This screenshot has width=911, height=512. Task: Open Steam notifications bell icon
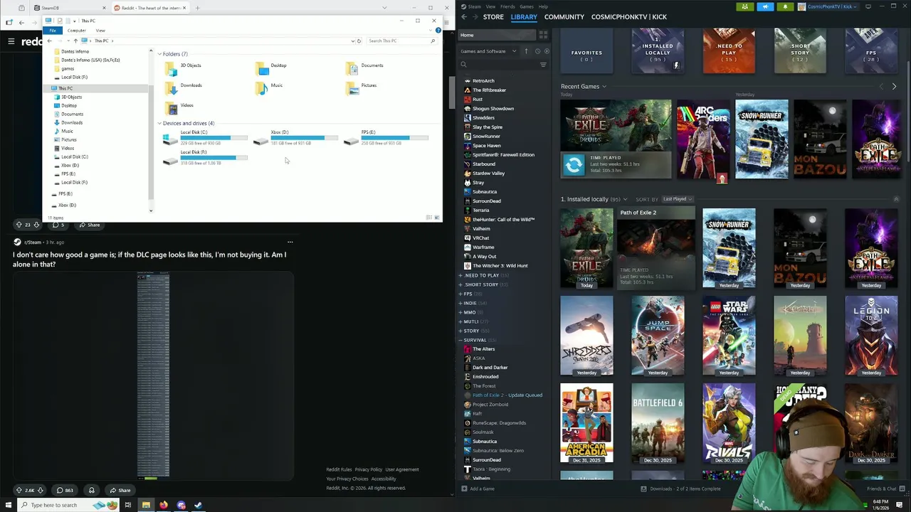tap(785, 7)
